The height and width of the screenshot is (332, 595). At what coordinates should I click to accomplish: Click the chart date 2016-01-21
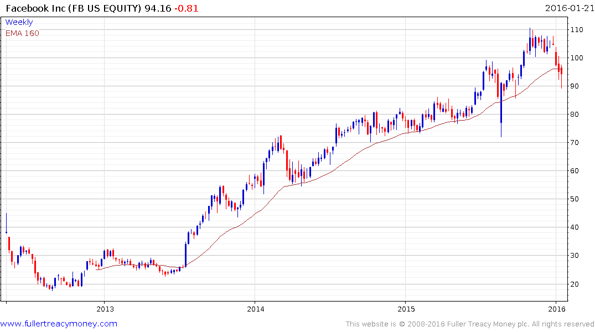pyautogui.click(x=570, y=8)
